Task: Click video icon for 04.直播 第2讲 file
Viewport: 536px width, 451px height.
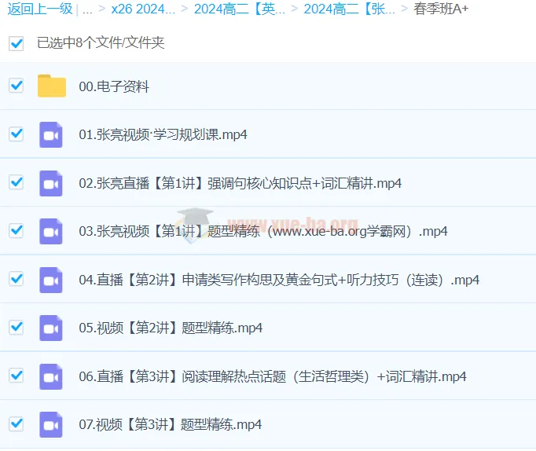Action: [x=51, y=280]
